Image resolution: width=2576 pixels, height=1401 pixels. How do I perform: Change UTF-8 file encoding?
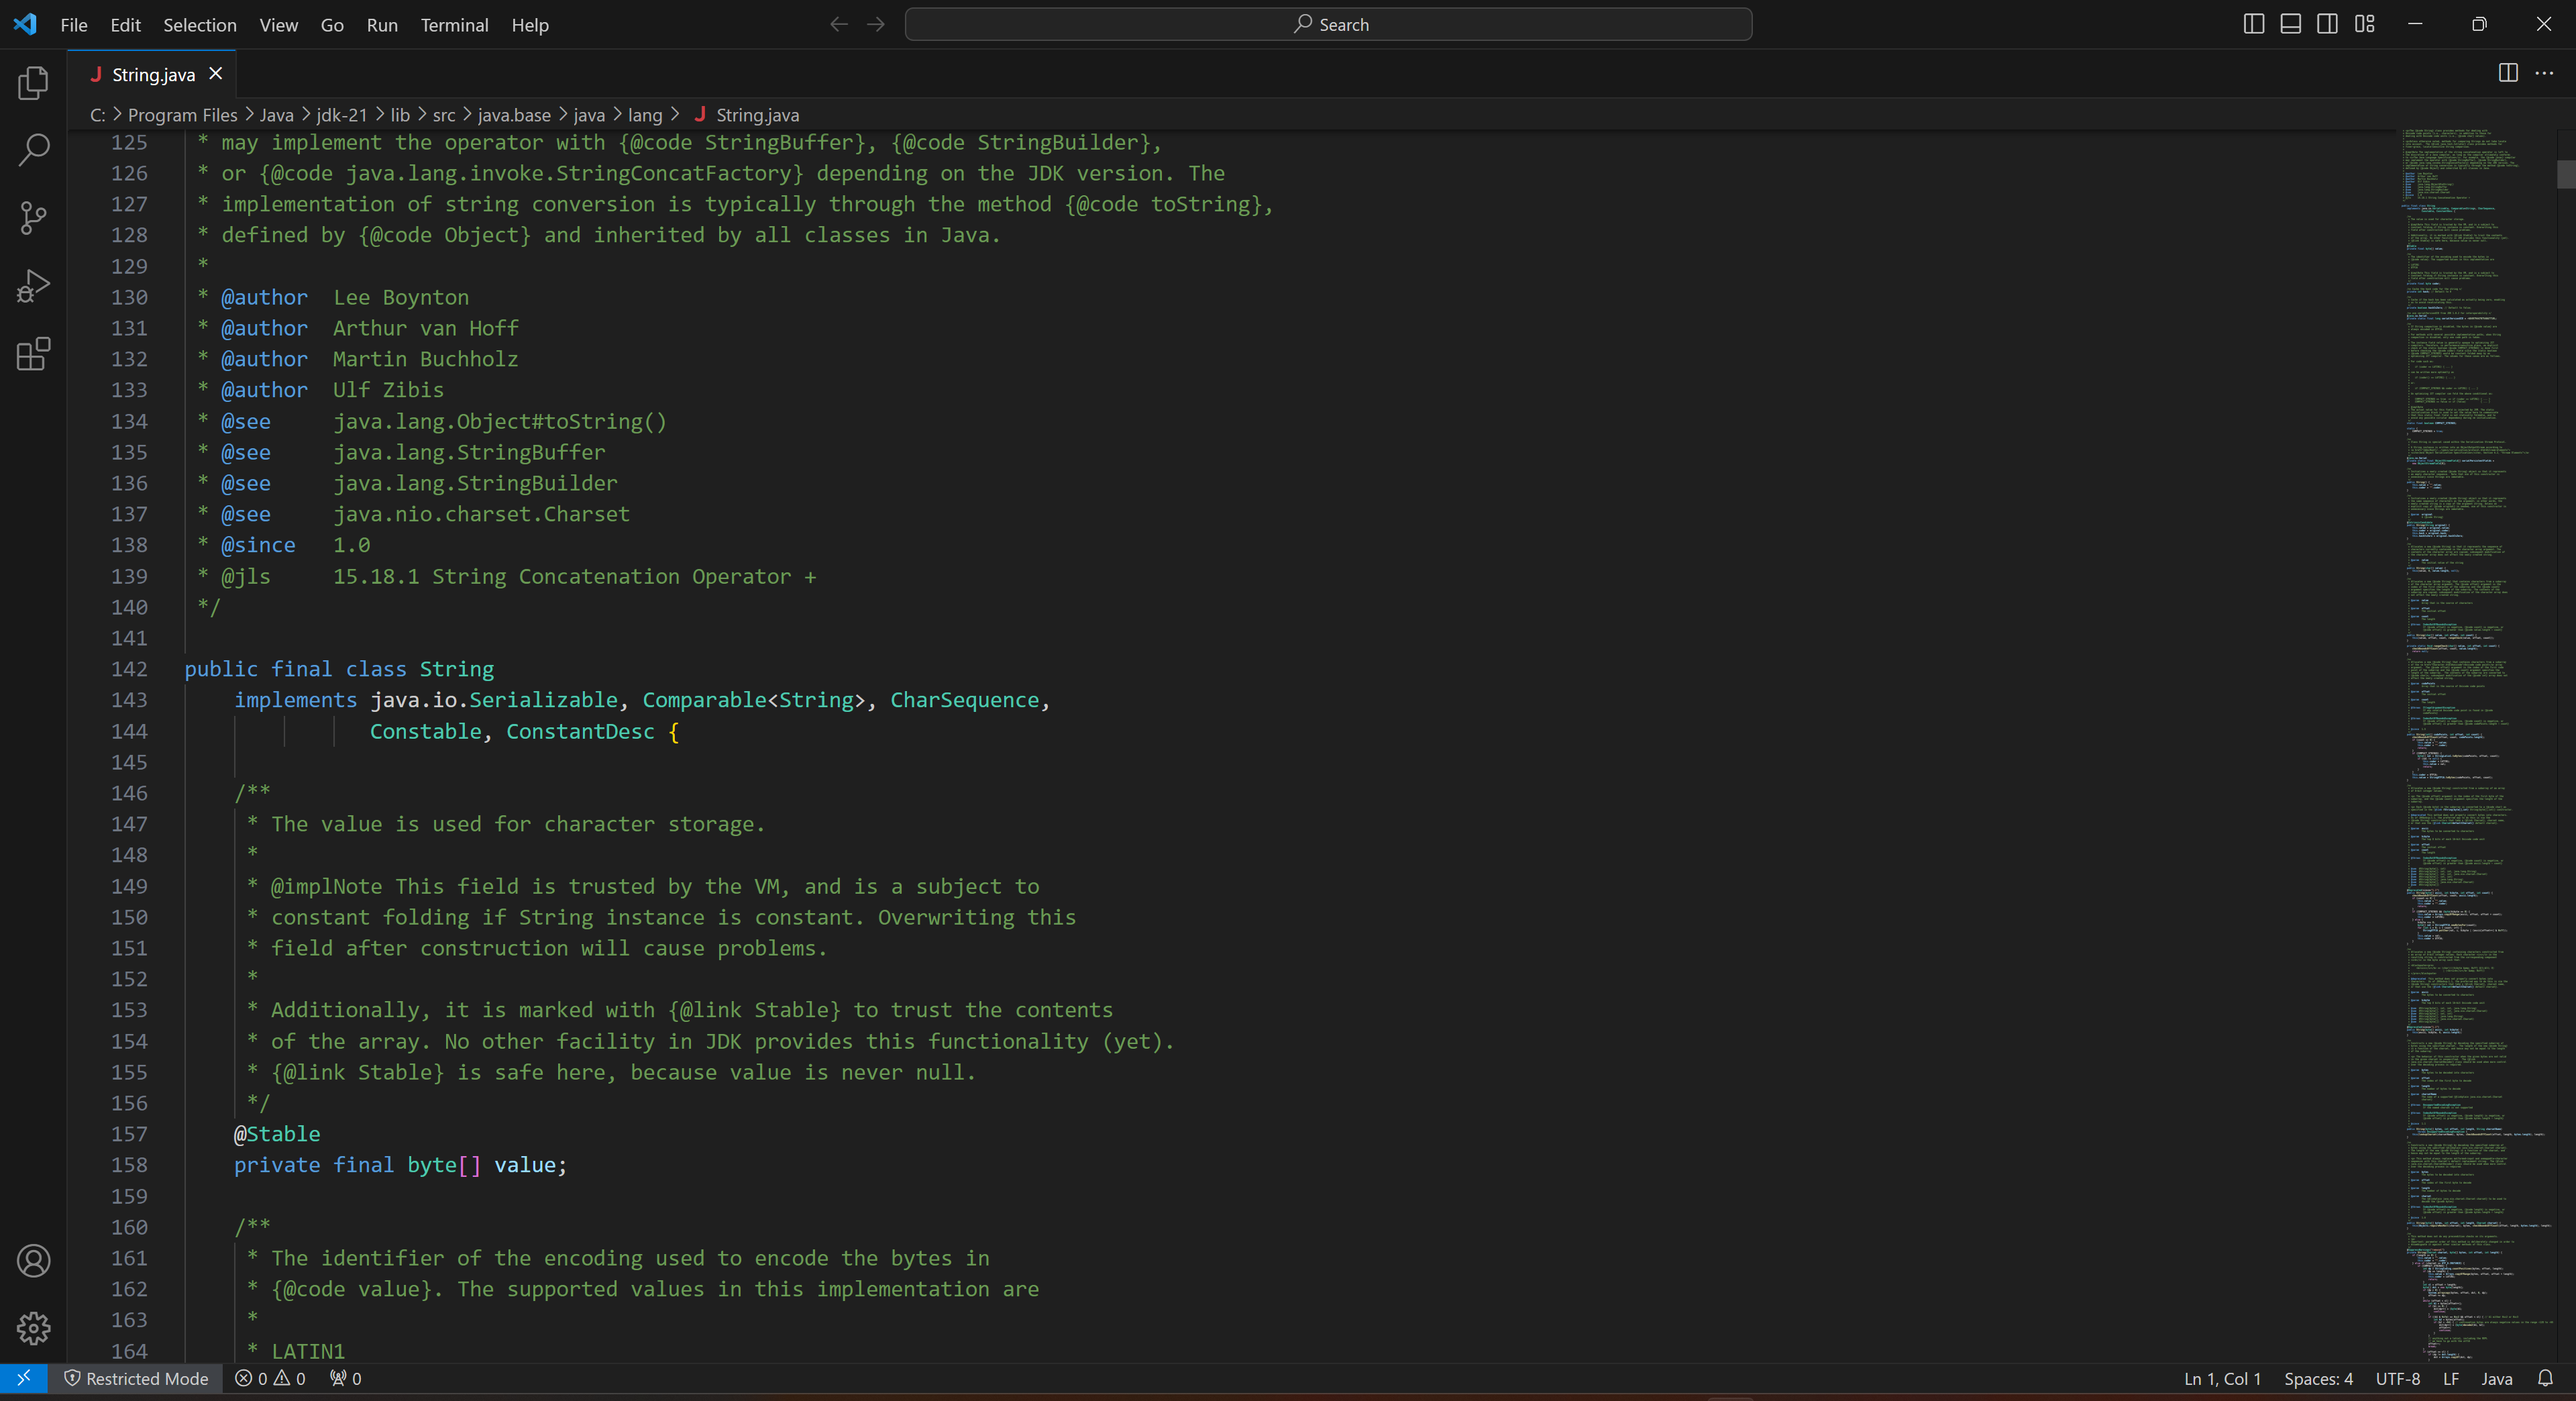(x=2398, y=1378)
